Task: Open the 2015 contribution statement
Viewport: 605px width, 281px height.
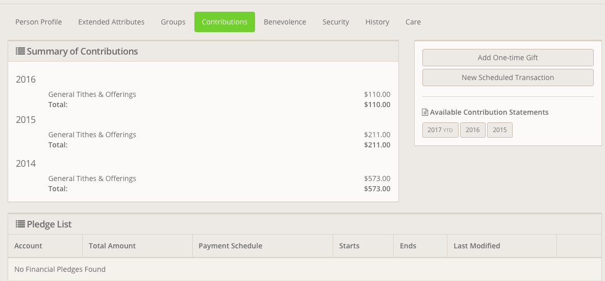Action: click(499, 130)
